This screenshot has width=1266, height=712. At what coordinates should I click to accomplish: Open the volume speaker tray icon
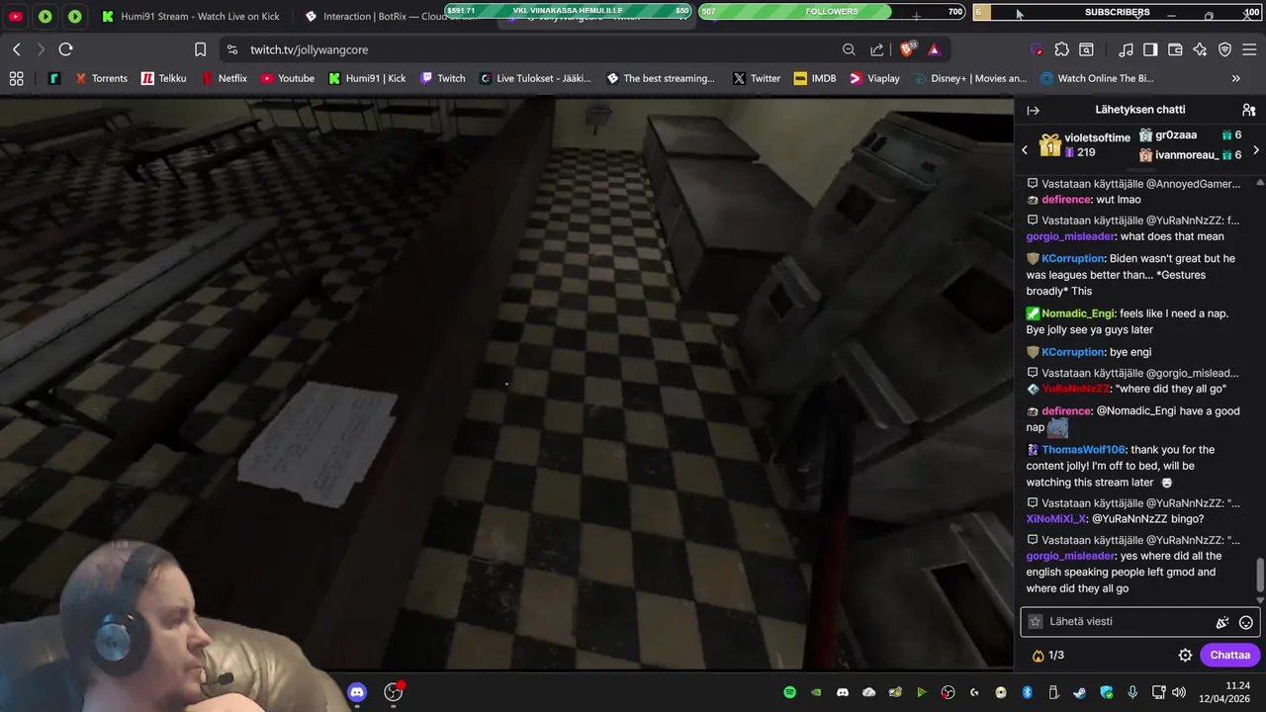(1178, 692)
